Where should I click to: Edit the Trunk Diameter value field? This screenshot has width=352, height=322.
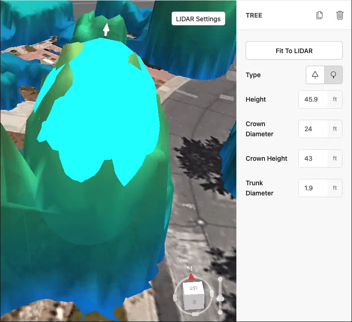point(313,188)
